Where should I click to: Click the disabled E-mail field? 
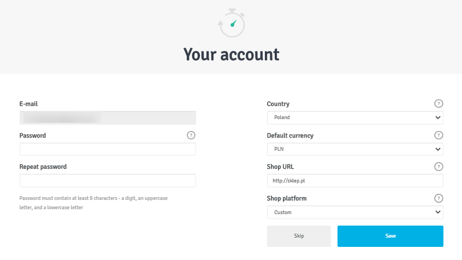click(x=108, y=117)
